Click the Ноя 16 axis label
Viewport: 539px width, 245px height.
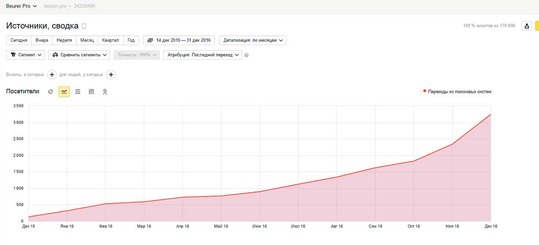click(x=452, y=226)
